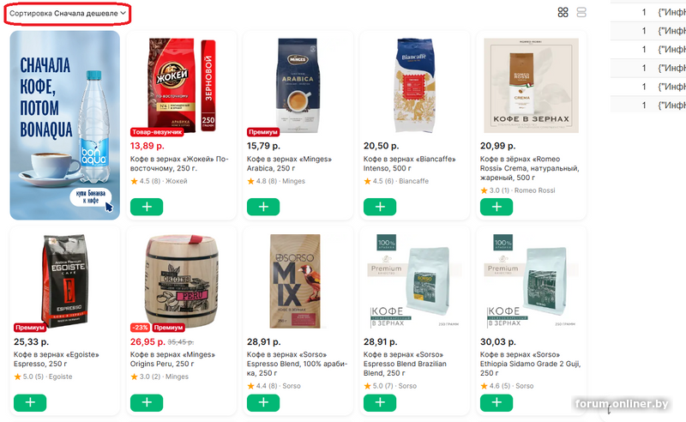The image size is (686, 422).
Task: Open the Сортировка Сначала дешевле dropdown
Action: (68, 13)
